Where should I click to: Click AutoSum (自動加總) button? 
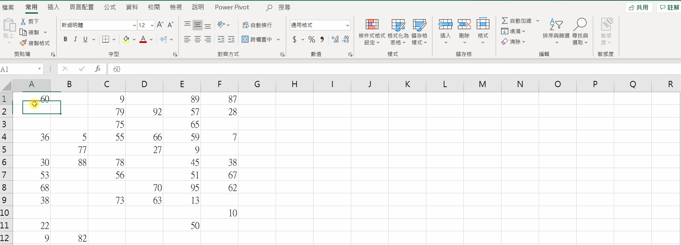click(516, 21)
